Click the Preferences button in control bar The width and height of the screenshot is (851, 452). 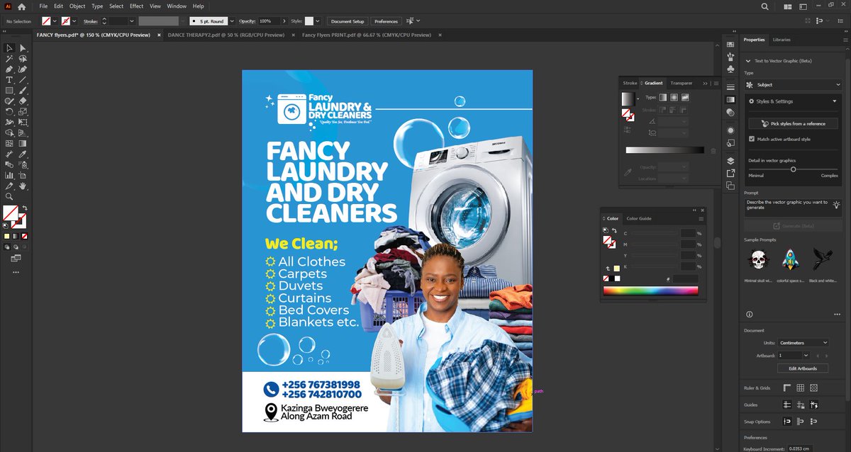click(386, 21)
